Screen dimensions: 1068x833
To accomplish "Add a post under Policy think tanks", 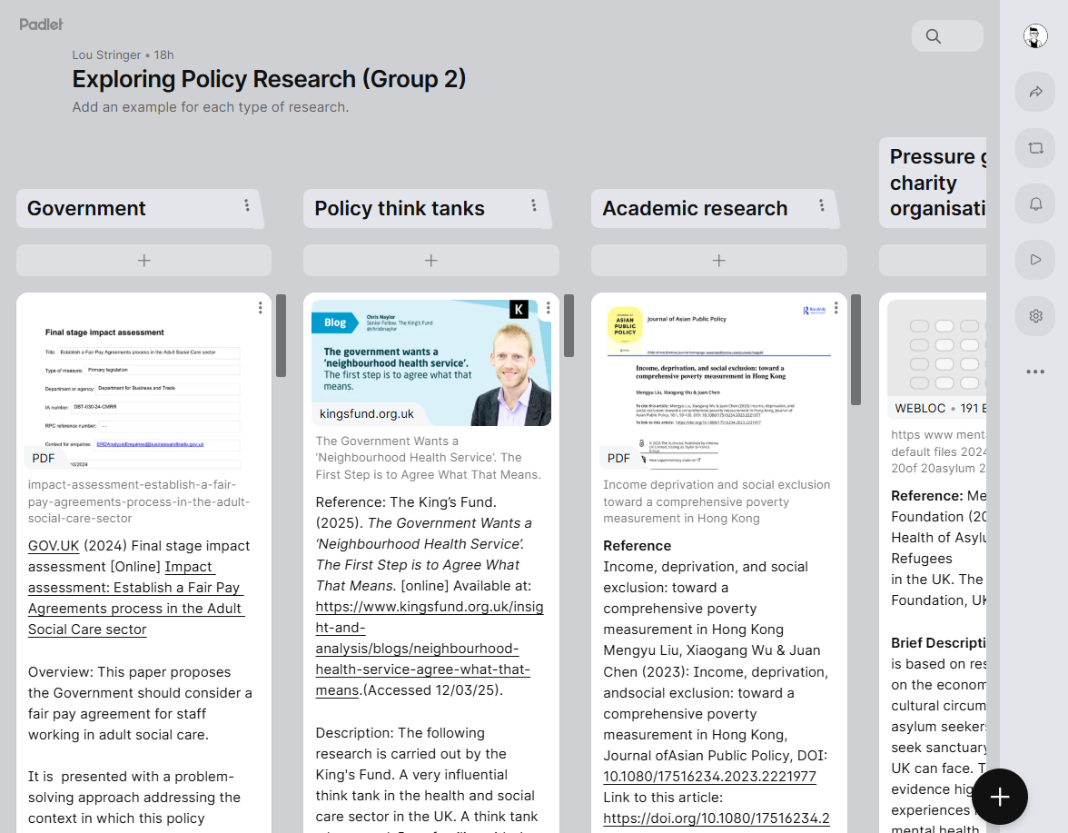I will pos(431,261).
